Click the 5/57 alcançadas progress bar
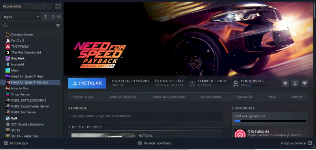 [270, 121]
